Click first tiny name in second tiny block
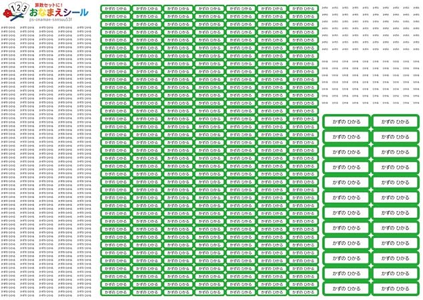 325,62
